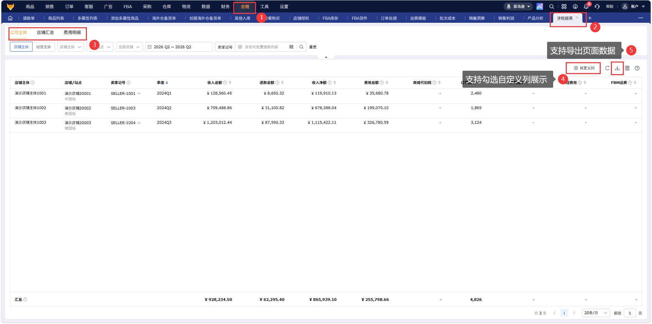652x324 pixels.
Task: Sort by the 季度 column arrows
Action: click(167, 83)
